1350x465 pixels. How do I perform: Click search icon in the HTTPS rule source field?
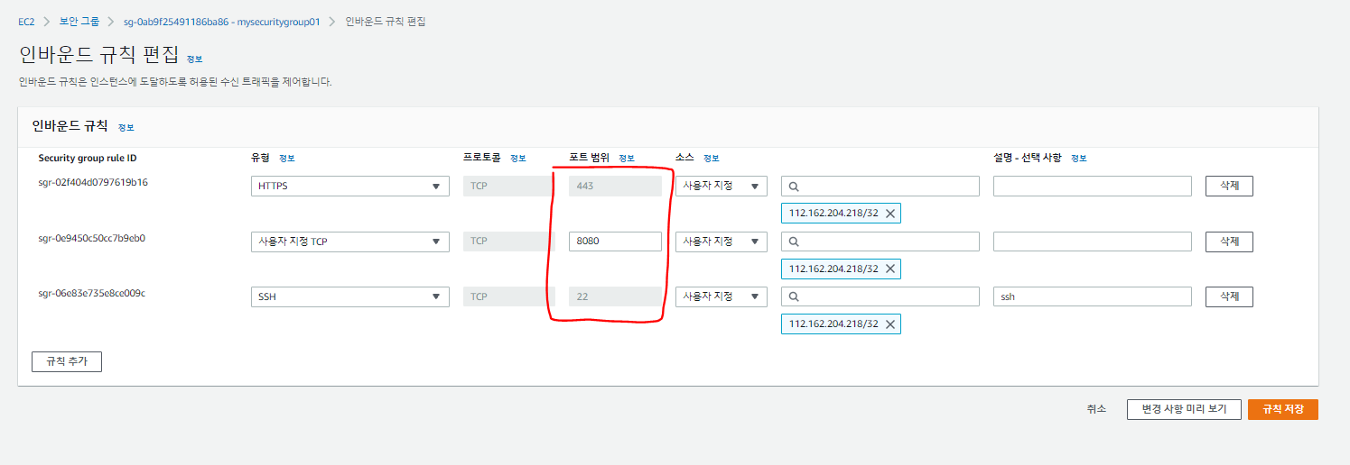click(794, 187)
